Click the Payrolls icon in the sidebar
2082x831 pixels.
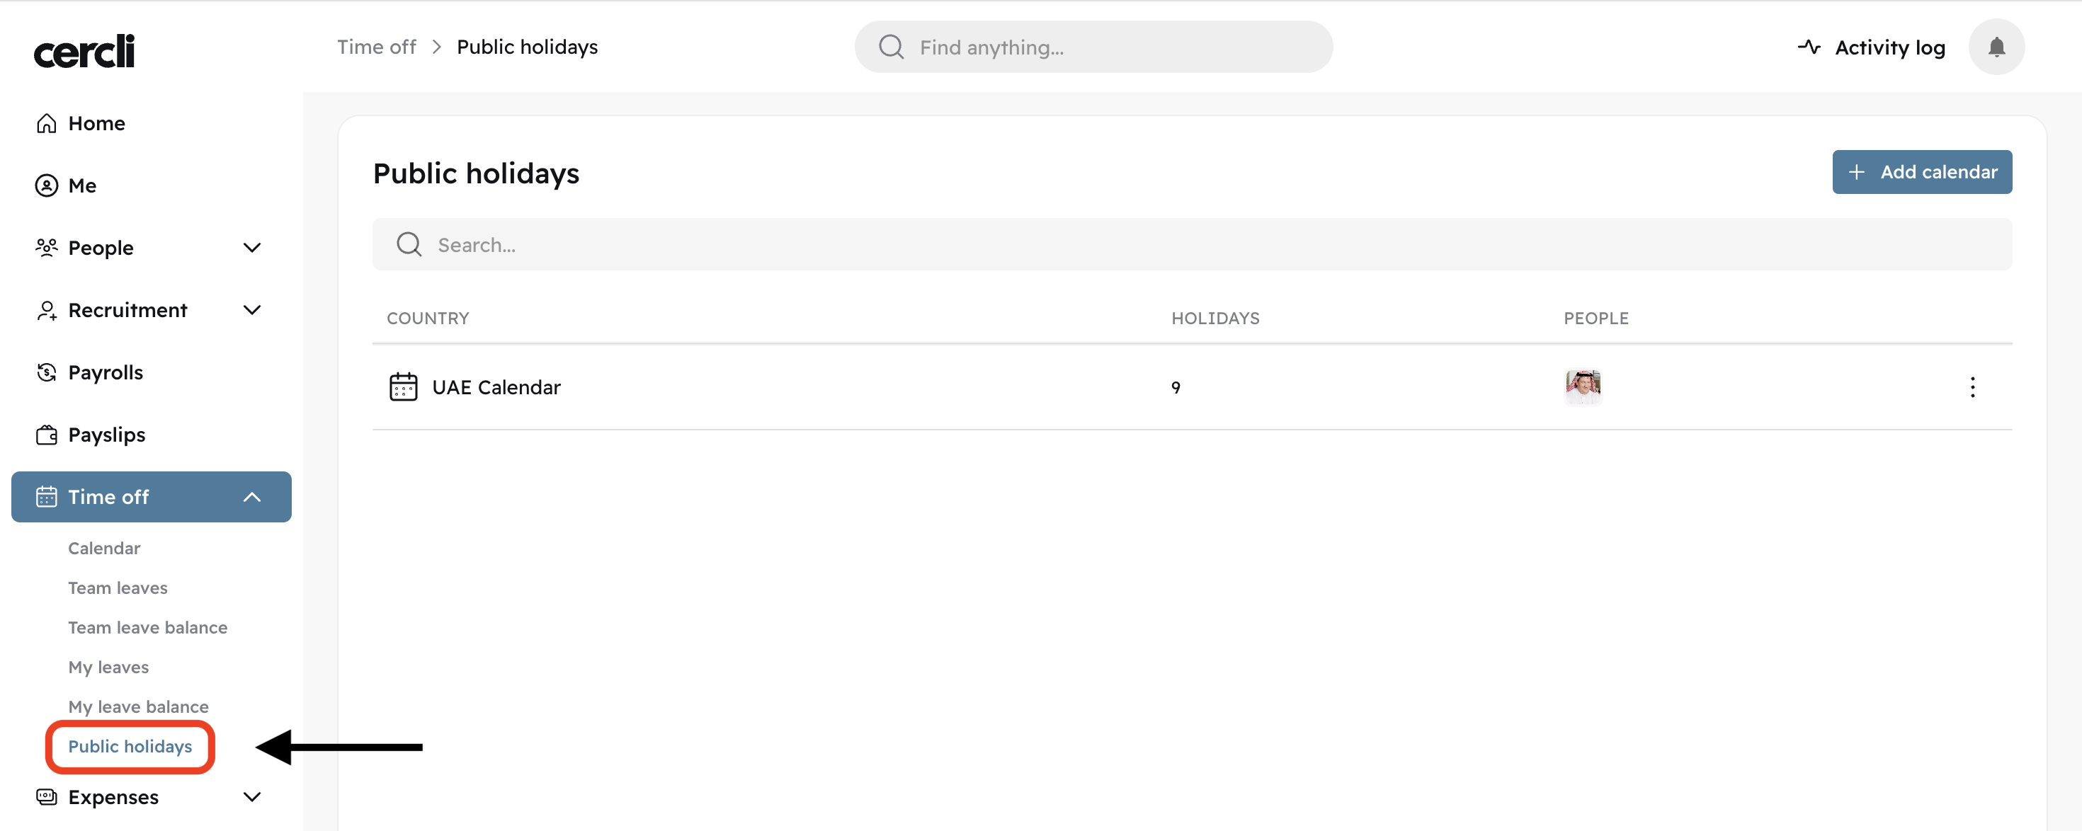(x=47, y=372)
